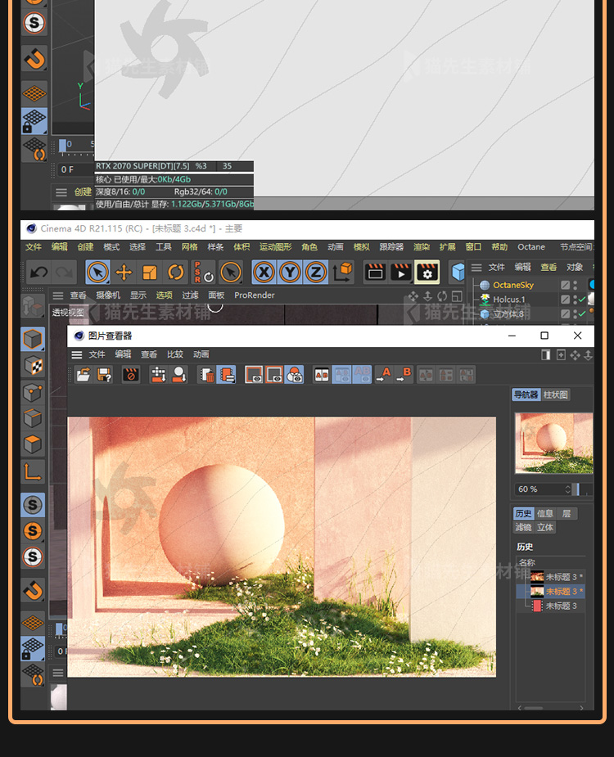Adjust the 60 % zoom stepper arrows
The image size is (614, 757).
coord(567,489)
